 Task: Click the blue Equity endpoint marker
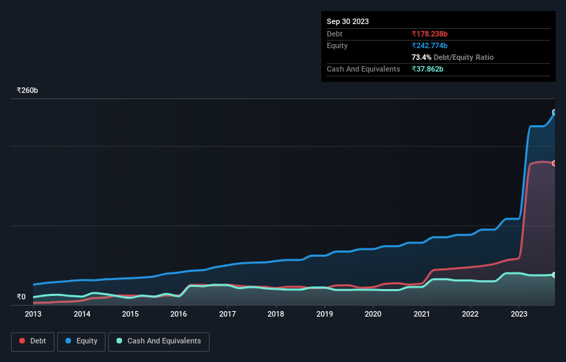point(554,112)
